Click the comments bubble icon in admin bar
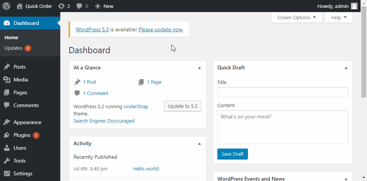The image size is (367, 181). click(x=79, y=6)
